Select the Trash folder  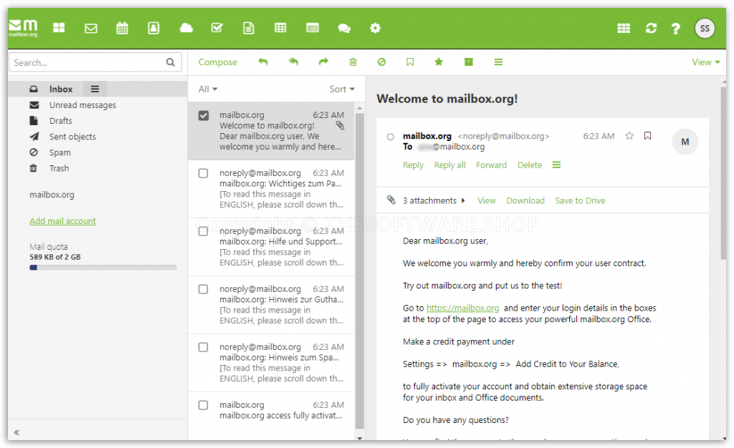tap(59, 168)
